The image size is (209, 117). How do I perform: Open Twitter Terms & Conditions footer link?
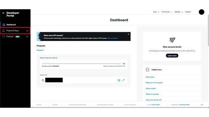pos(77,105)
